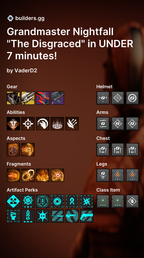The height and width of the screenshot is (258, 144).
Task: Click the first Fragments icon
Action: click(13, 175)
